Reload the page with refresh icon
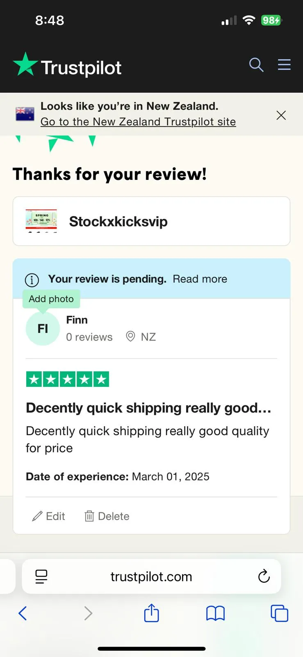 click(264, 577)
